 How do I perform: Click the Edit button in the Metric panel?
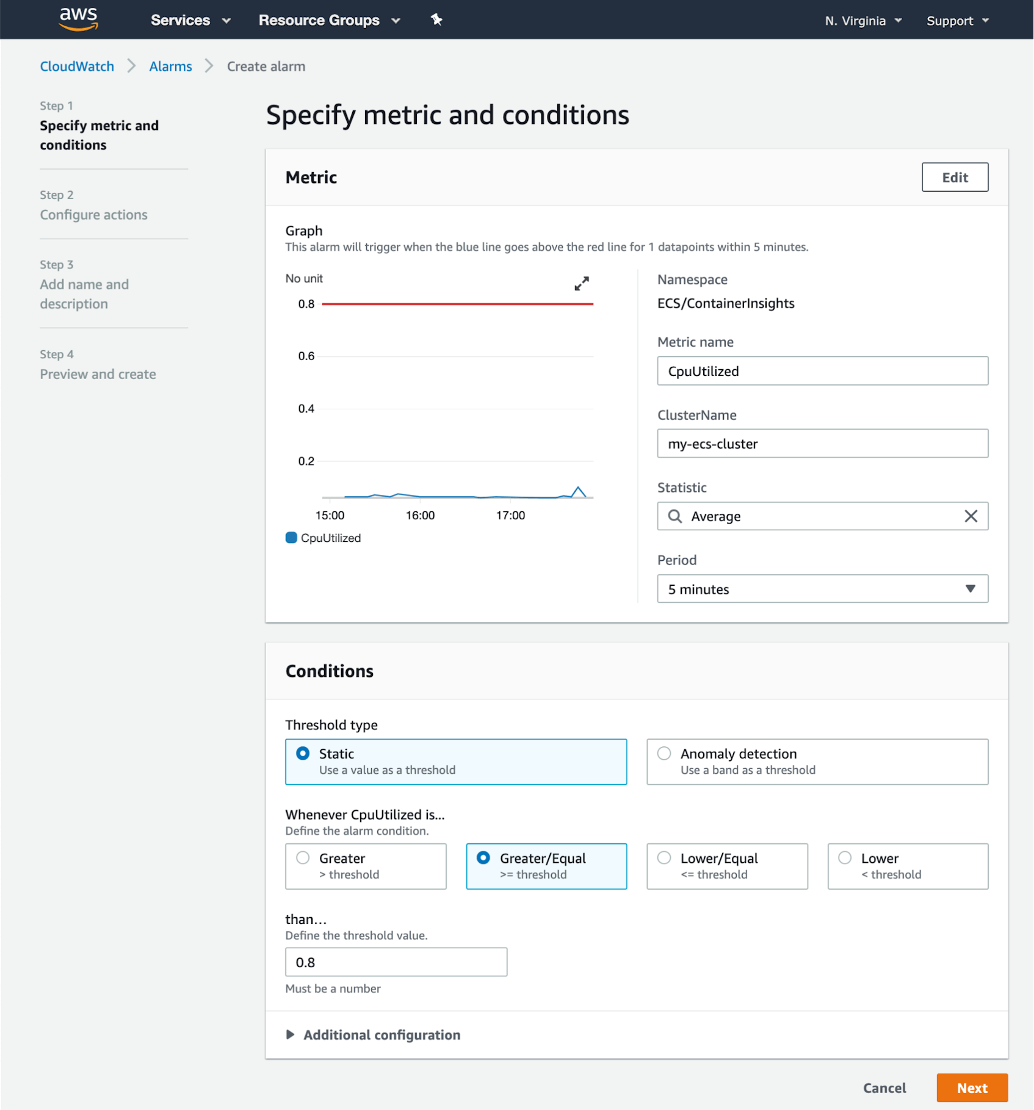click(x=955, y=177)
